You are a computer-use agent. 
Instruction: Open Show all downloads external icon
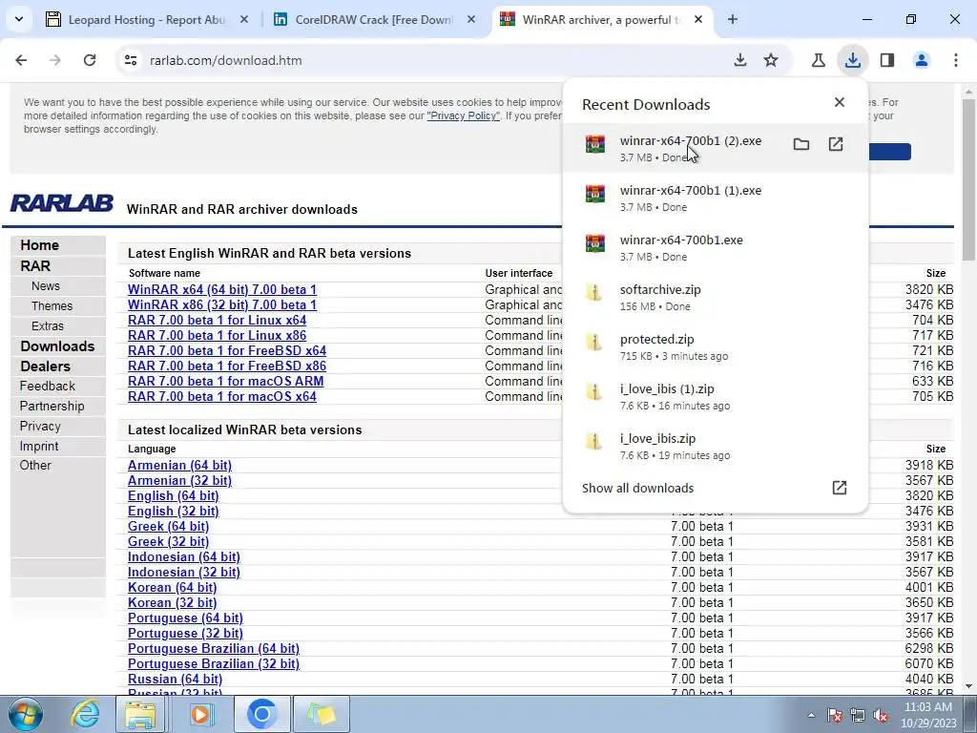[840, 488]
